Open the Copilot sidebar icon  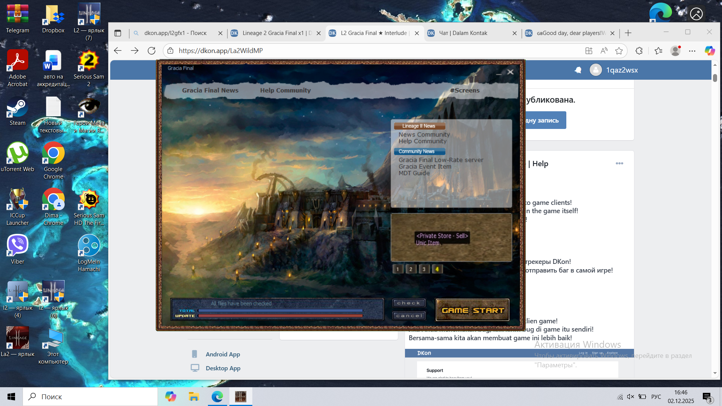710,51
